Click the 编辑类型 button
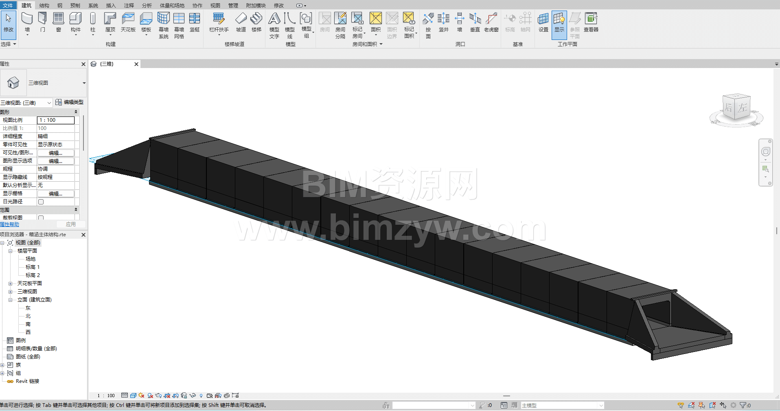This screenshot has width=780, height=411. (70, 102)
